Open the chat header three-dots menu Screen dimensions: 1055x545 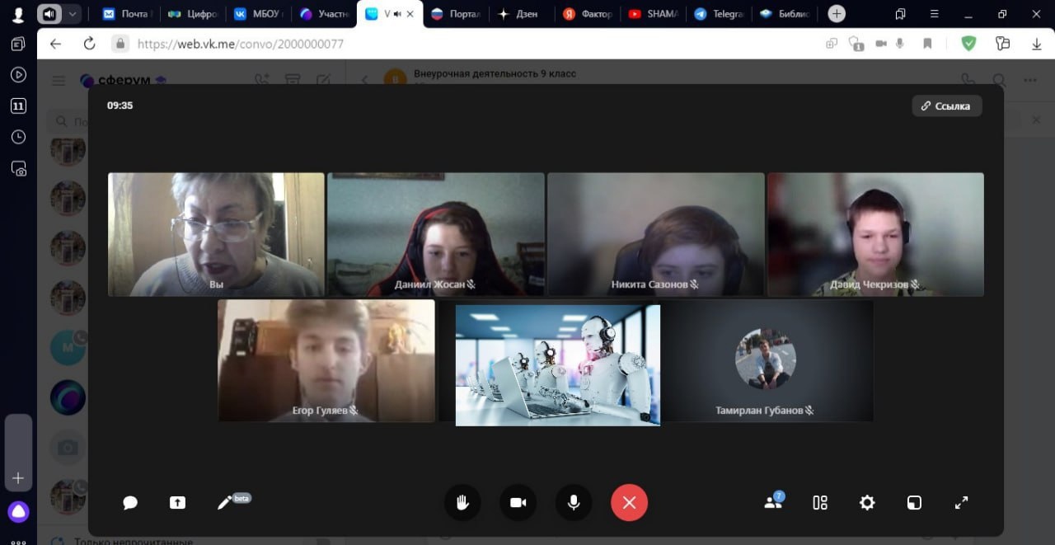[x=1030, y=81]
